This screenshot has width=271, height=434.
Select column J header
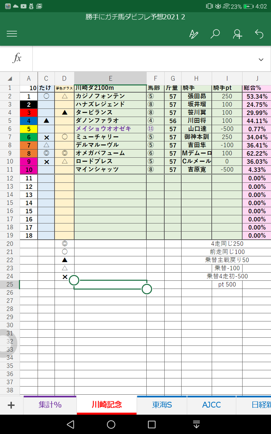257,78
